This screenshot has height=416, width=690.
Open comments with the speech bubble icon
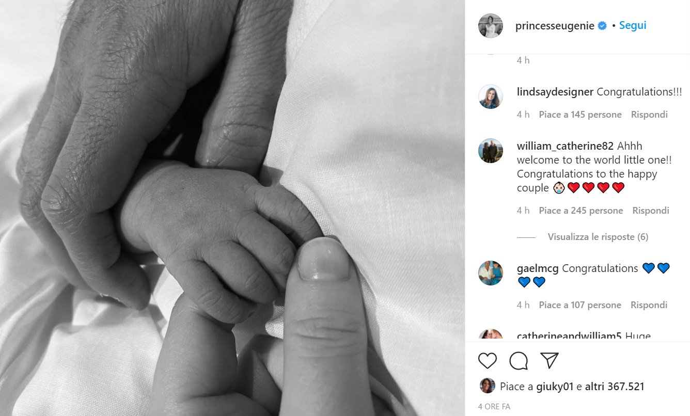(x=519, y=361)
